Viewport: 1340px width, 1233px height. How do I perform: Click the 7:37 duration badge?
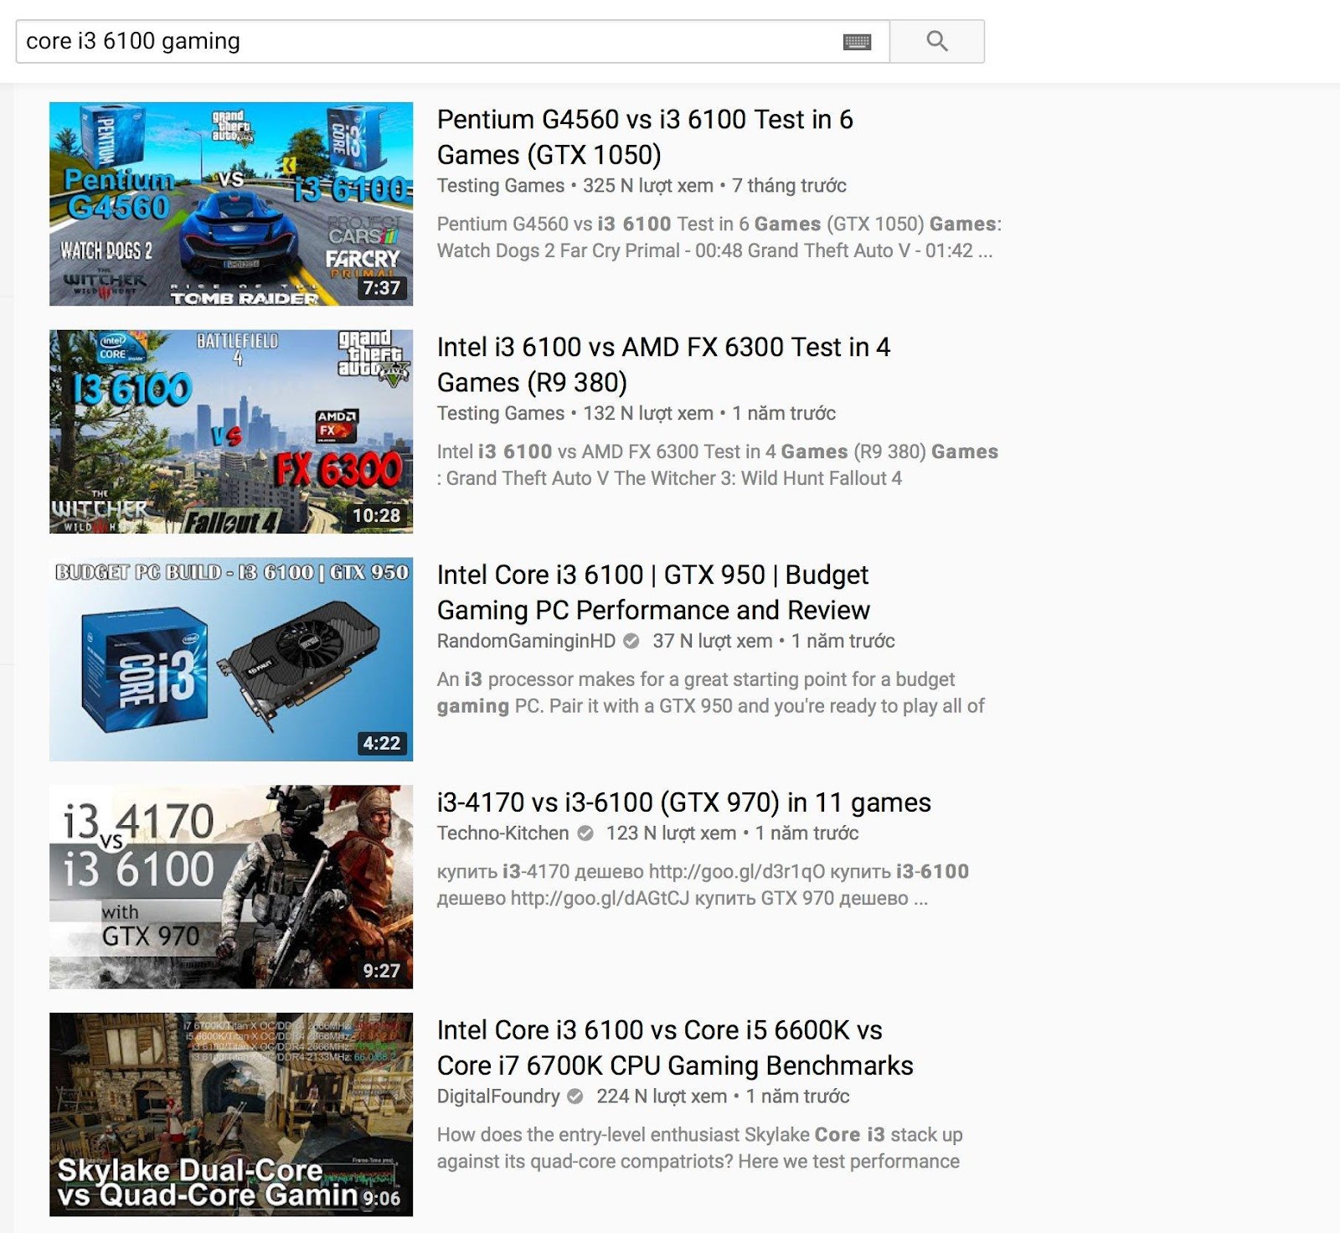[381, 288]
